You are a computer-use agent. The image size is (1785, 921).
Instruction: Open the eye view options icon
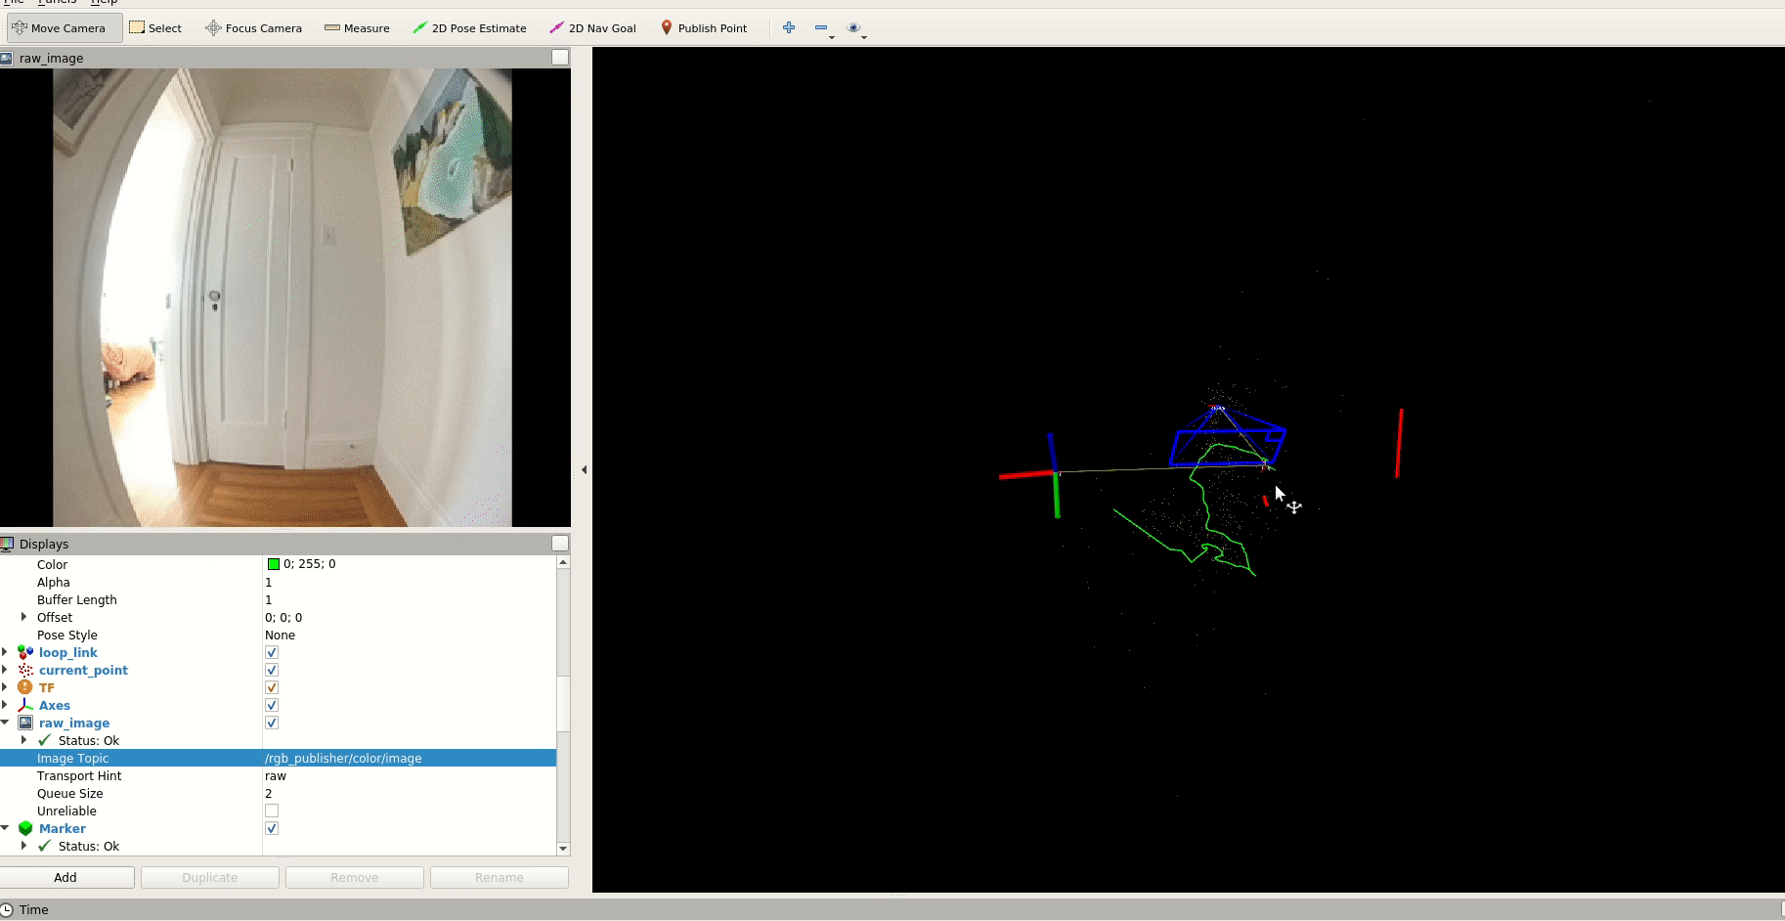coord(854,27)
